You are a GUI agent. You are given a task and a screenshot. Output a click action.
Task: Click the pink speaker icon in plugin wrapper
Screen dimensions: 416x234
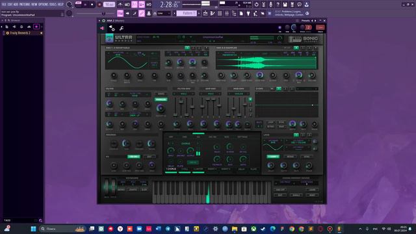(102, 28)
